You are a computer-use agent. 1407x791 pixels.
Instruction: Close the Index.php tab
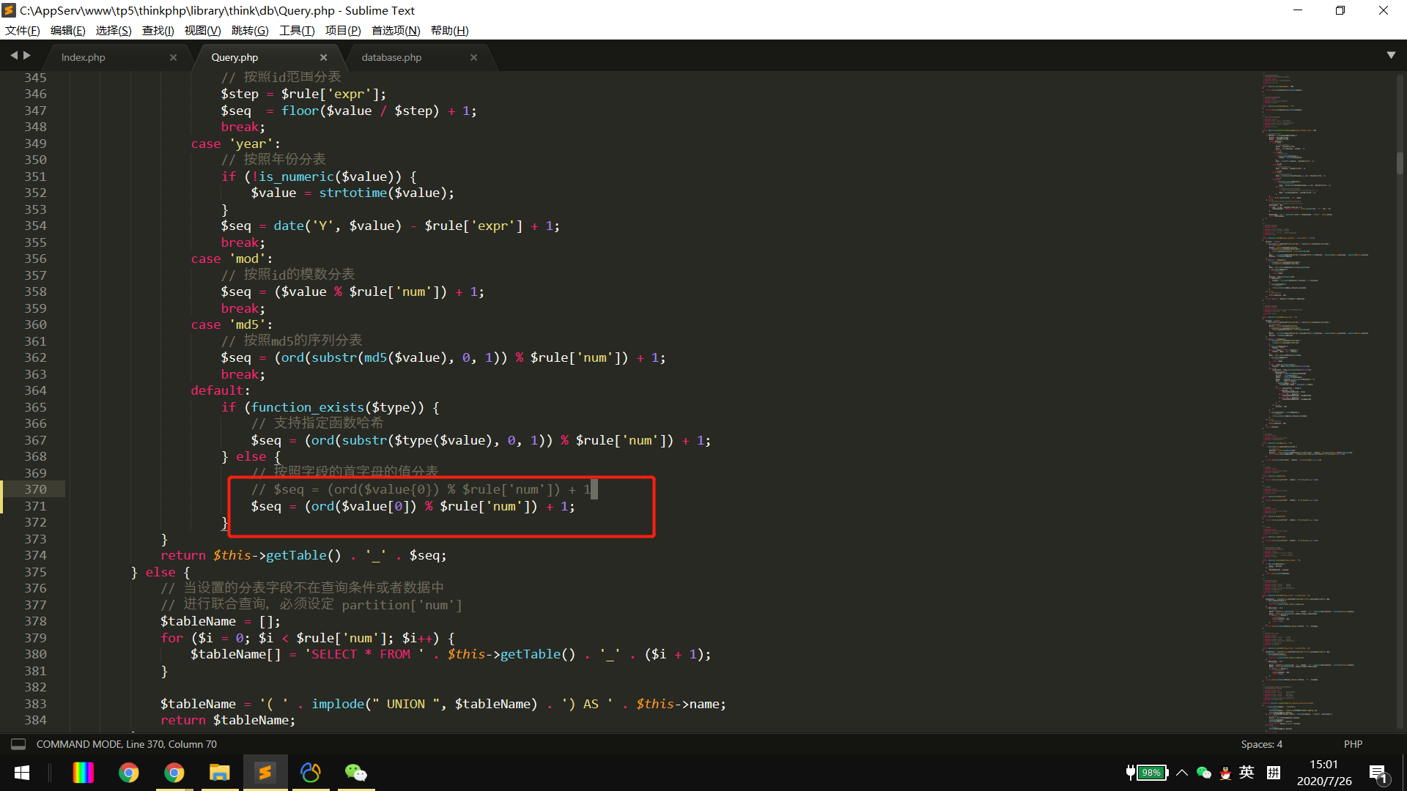pyautogui.click(x=173, y=57)
